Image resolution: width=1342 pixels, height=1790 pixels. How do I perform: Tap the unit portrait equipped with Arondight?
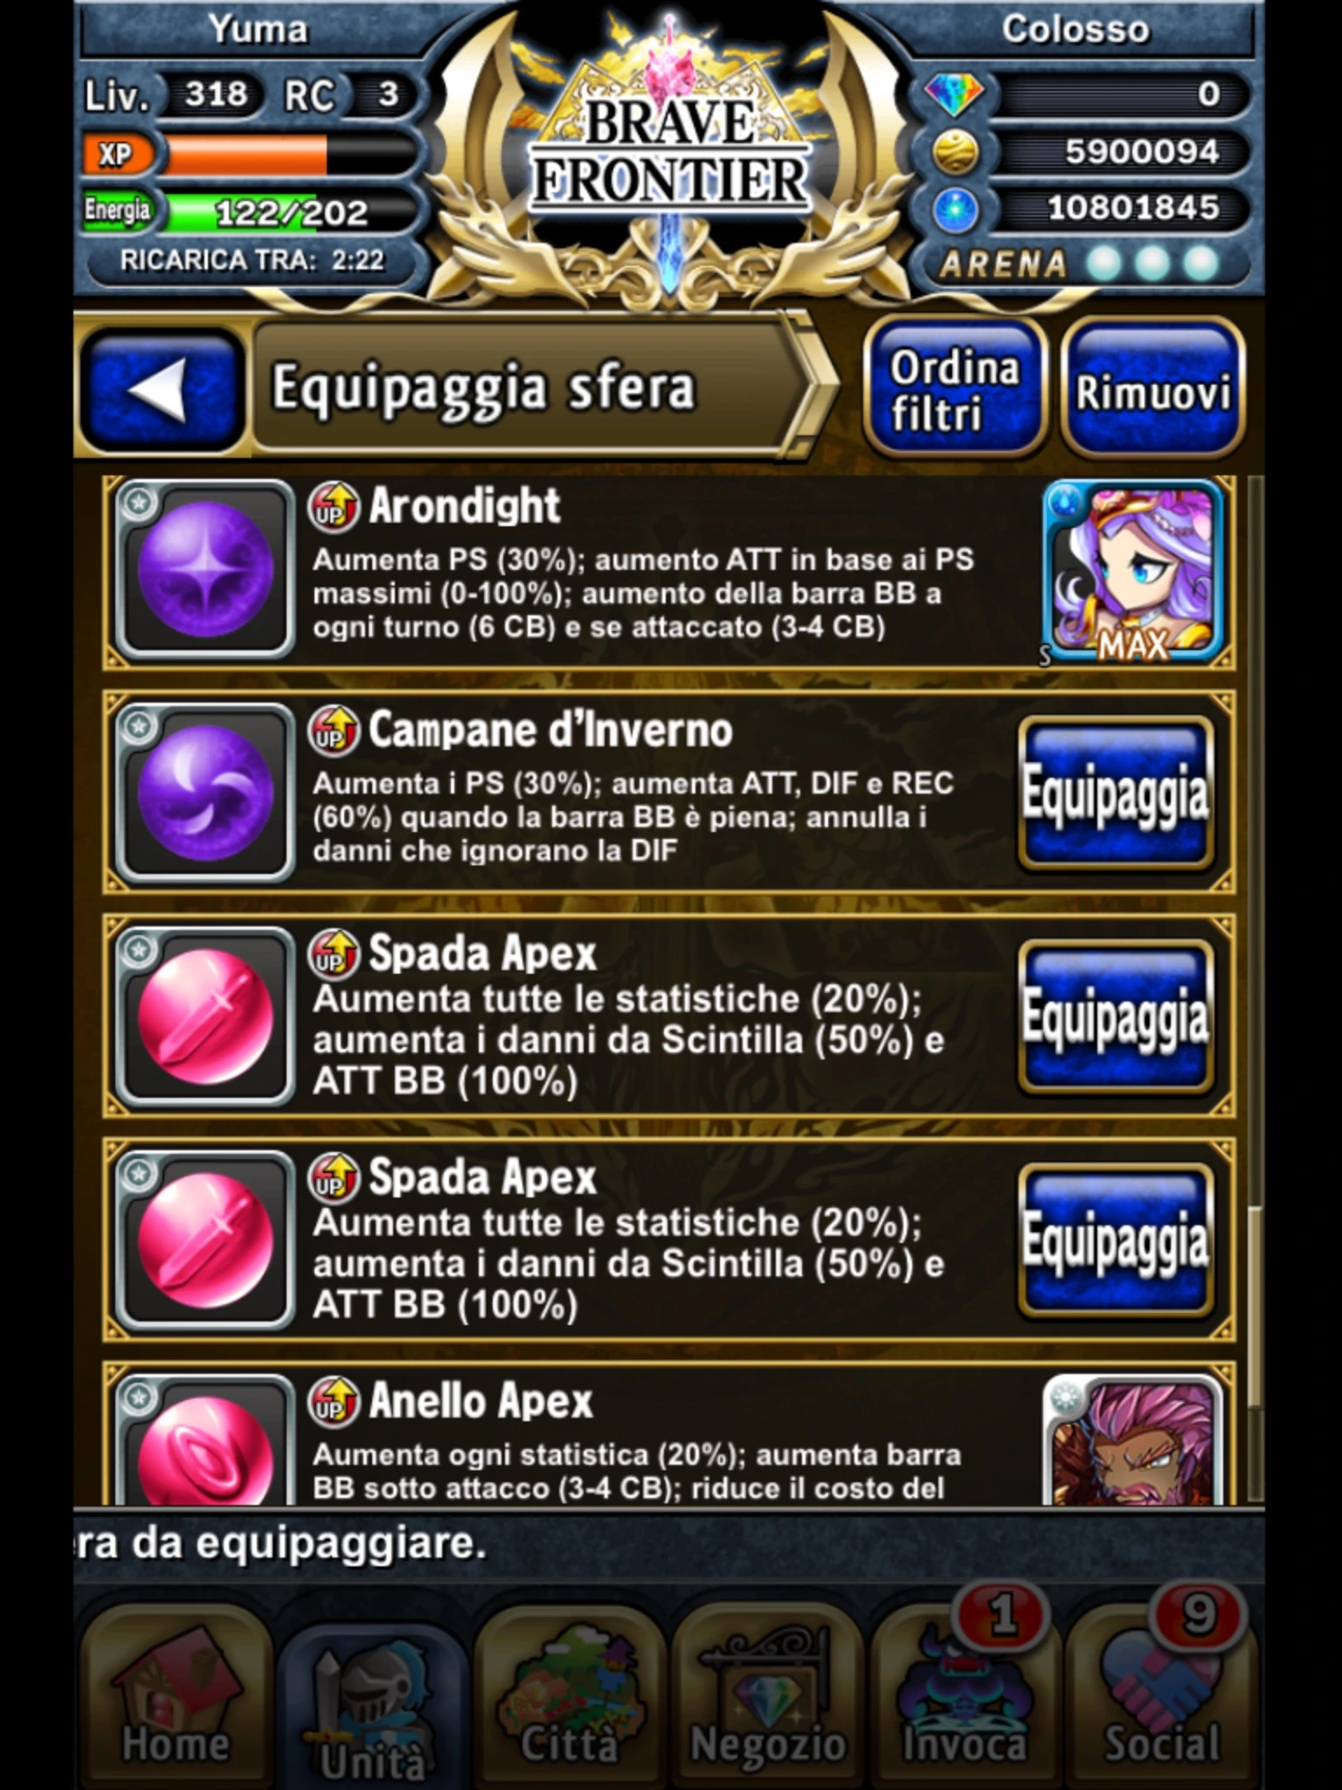click(x=1132, y=571)
